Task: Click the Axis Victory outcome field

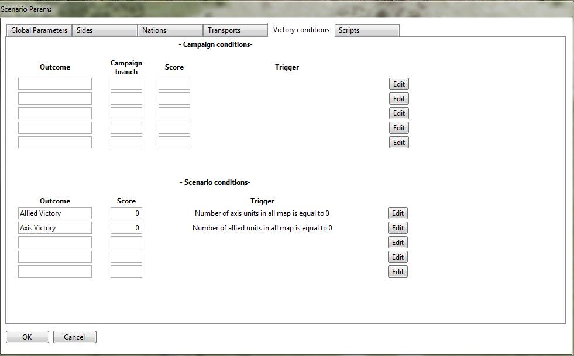Action: tap(55, 228)
